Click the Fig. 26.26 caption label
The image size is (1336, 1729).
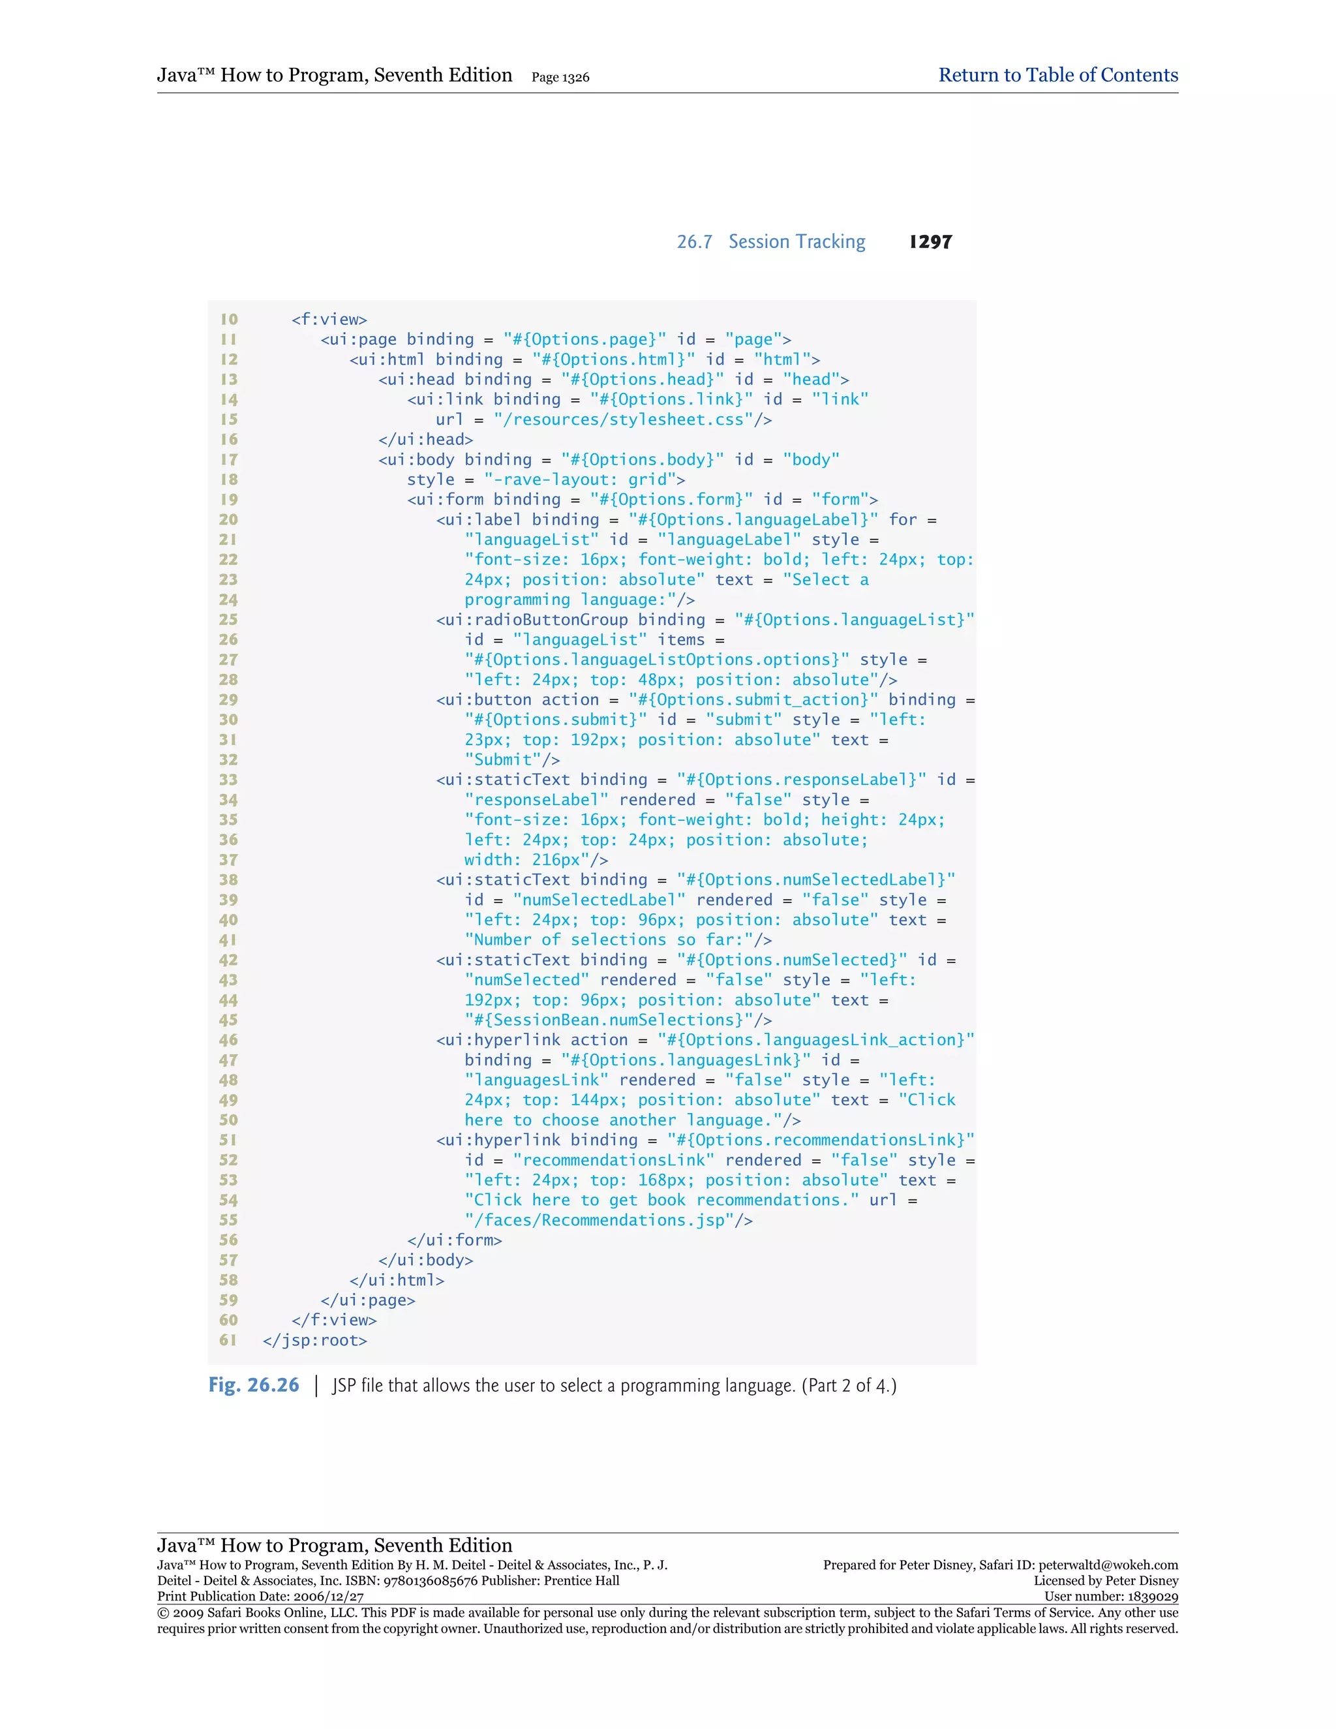[x=253, y=1385]
